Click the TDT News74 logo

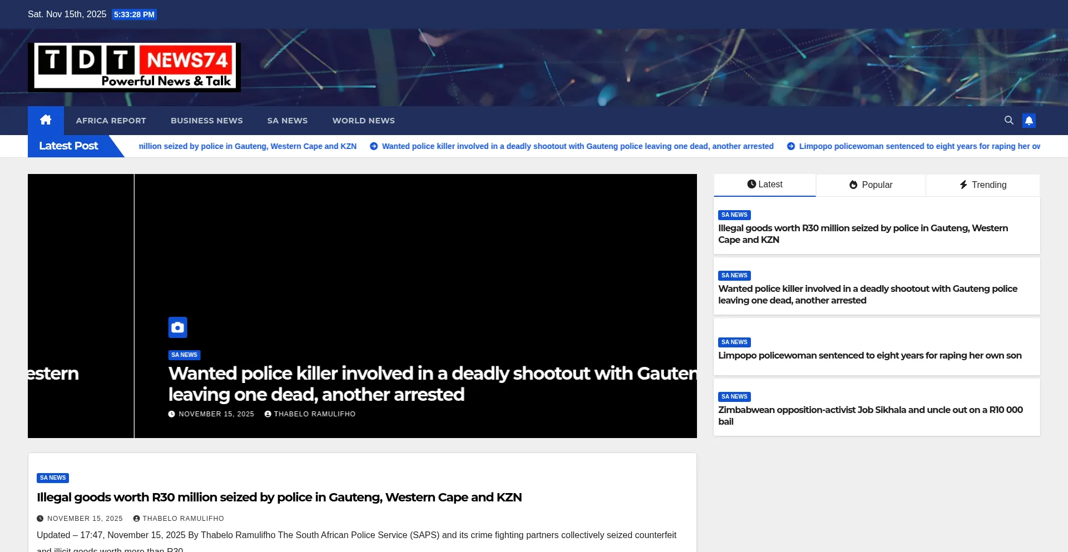134,67
